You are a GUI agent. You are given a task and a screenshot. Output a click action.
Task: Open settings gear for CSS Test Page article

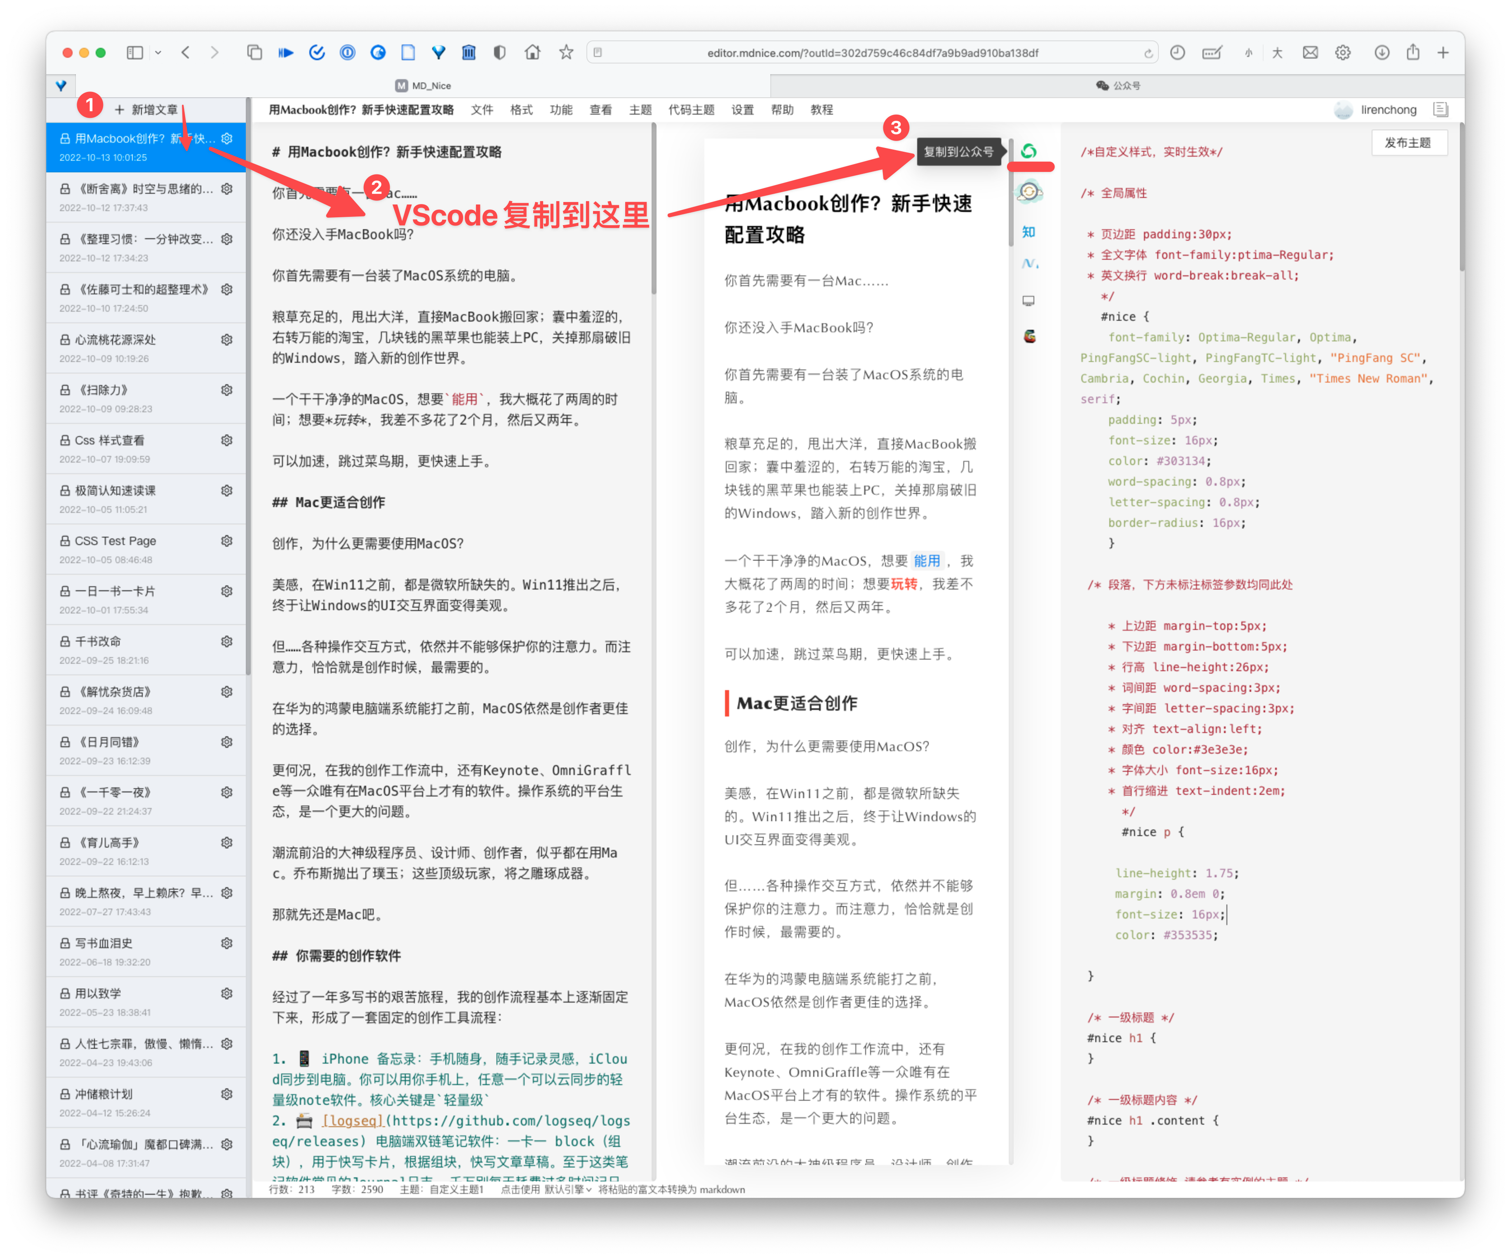coord(227,541)
